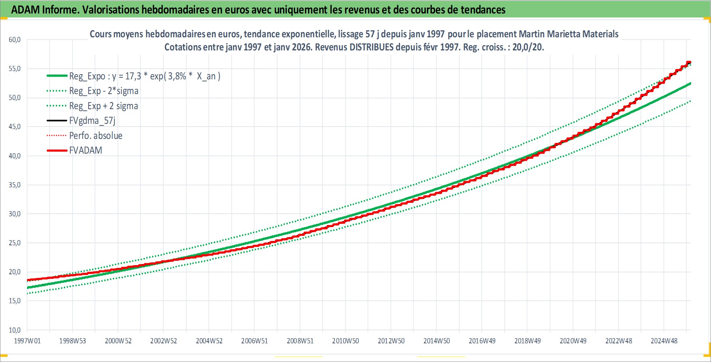Click the dotted red 'Perfo. absolue' legend sample
Screen dimensions: 711x362
[57, 136]
